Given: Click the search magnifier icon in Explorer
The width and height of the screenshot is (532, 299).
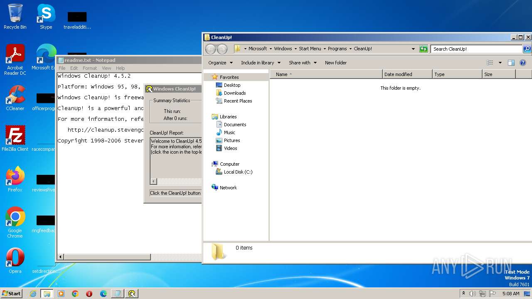Looking at the screenshot, I should [527, 49].
